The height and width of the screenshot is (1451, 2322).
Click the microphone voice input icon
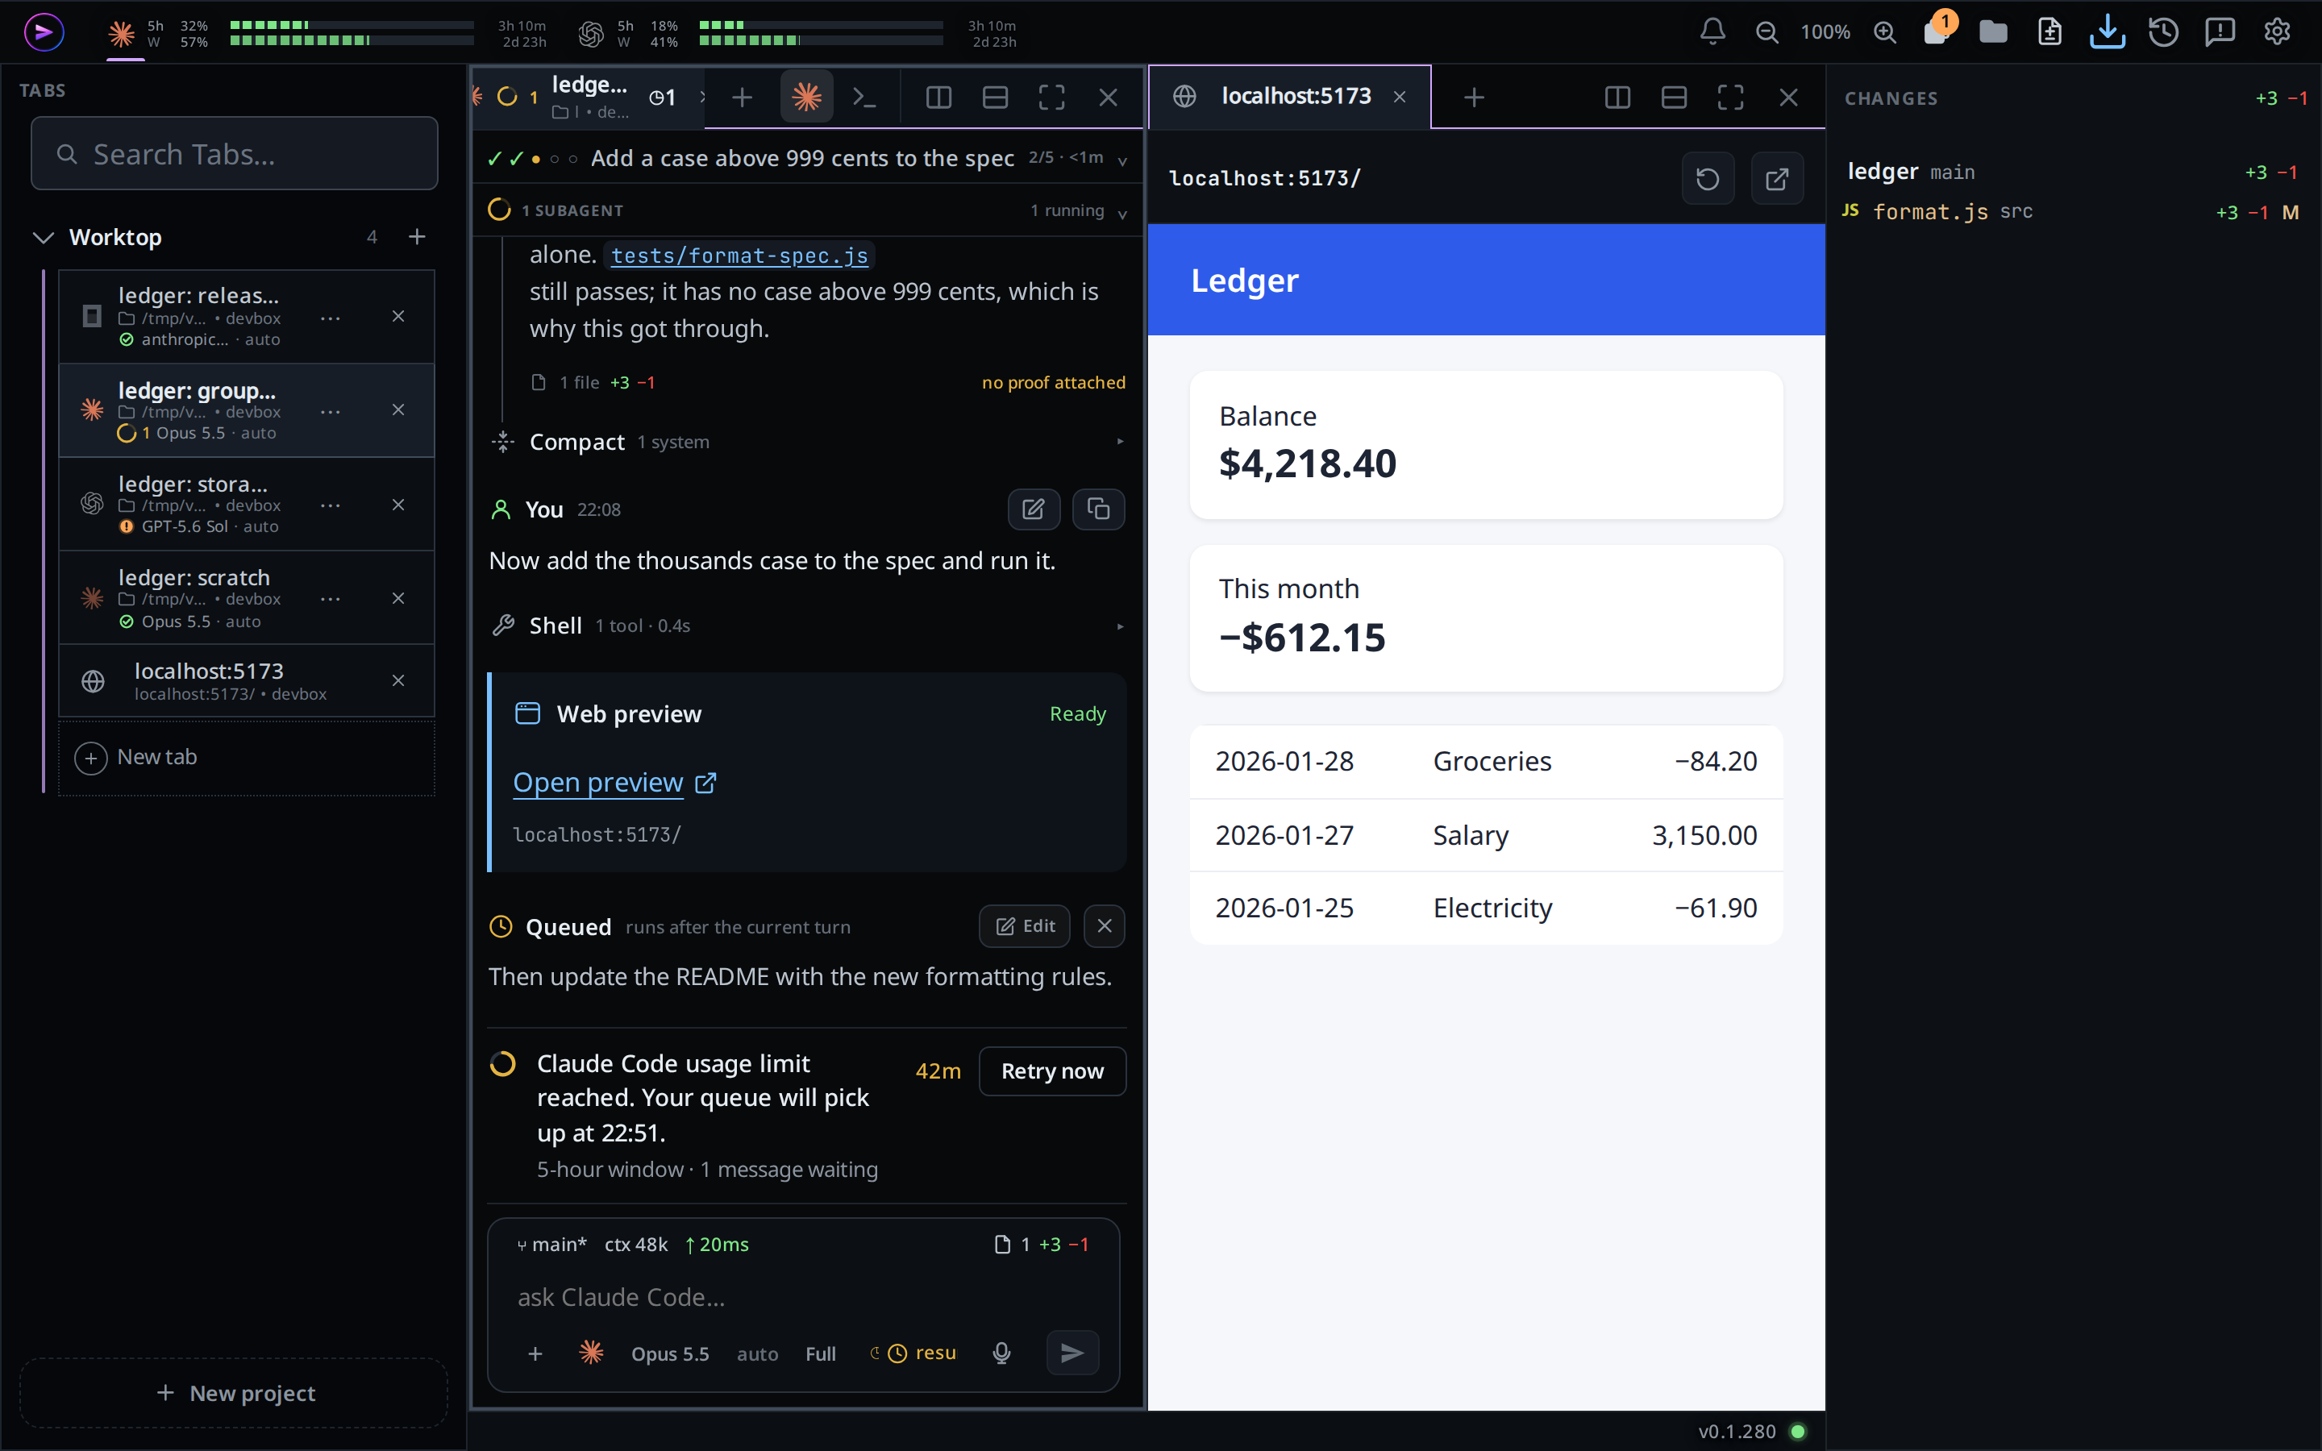pos(1001,1353)
